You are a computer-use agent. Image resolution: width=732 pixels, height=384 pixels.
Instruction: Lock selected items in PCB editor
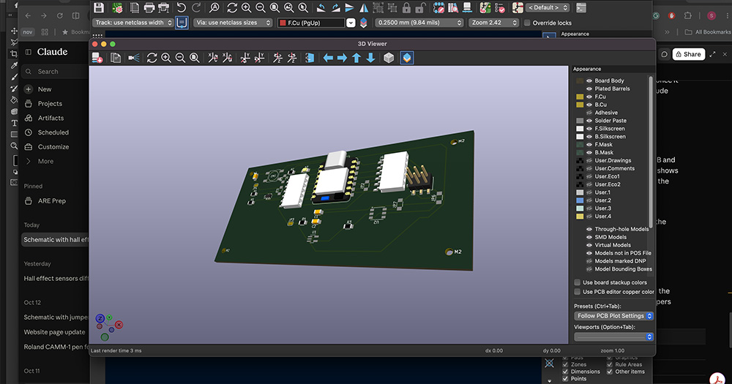pos(406,7)
